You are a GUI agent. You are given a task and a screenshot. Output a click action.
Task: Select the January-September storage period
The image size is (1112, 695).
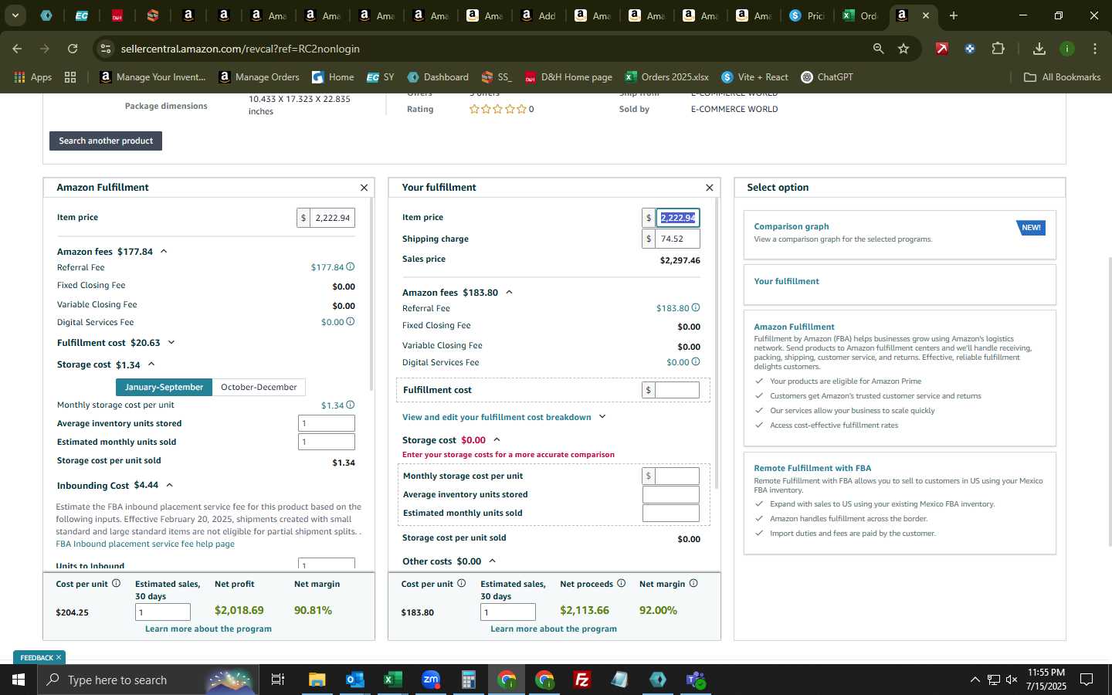164,387
